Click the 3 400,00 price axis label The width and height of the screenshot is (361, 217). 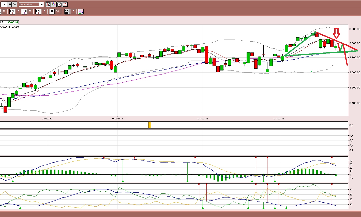click(355, 103)
